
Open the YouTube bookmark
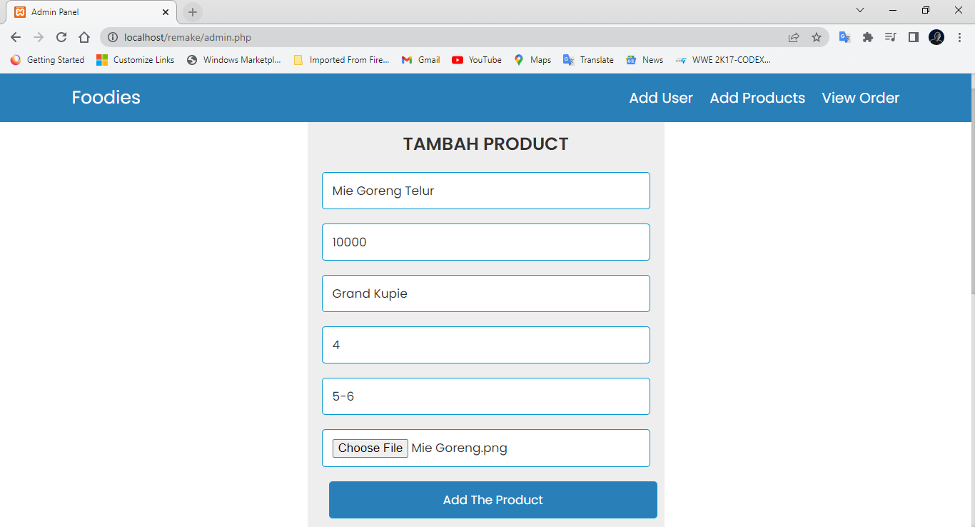point(477,60)
